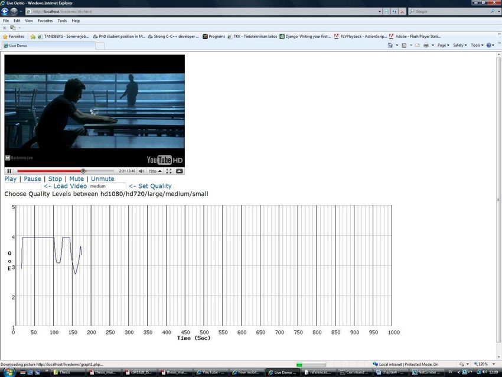Click the Google search box

pos(451,12)
